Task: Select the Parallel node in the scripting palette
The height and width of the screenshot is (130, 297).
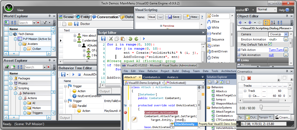Action: (216, 33)
